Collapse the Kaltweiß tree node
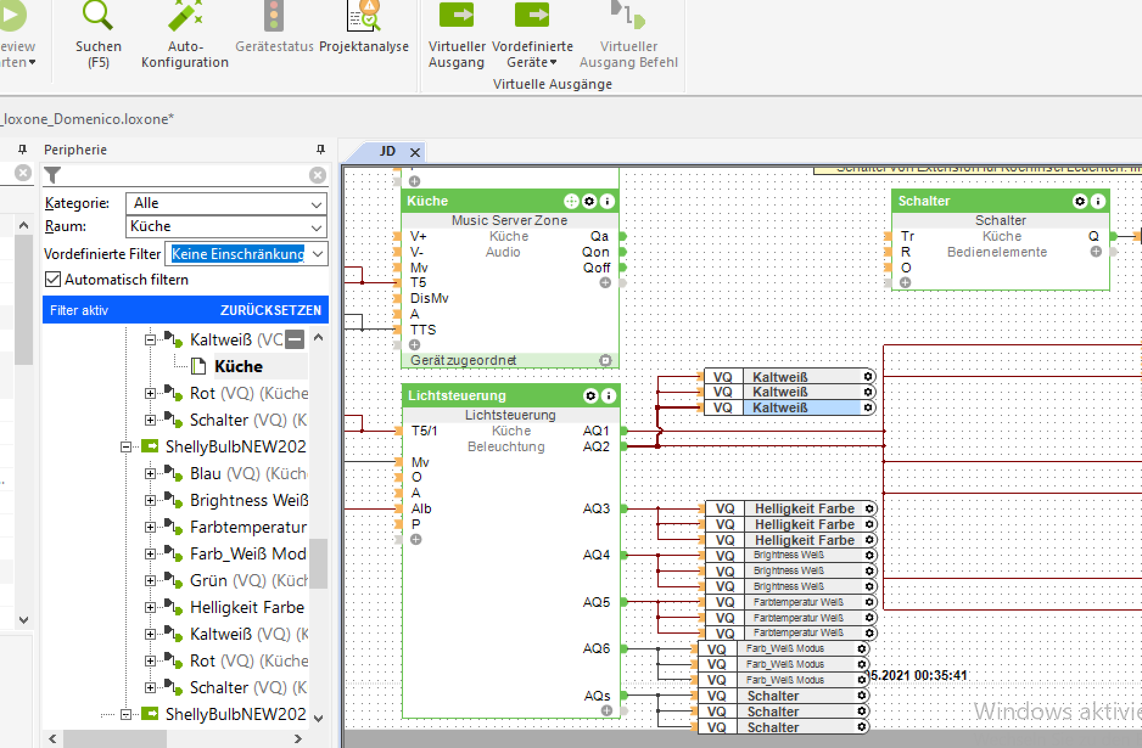Screen dimensions: 1142x748 [x=150, y=340]
